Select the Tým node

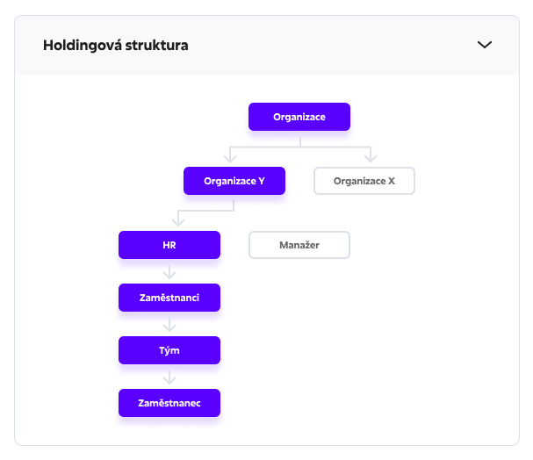(x=169, y=350)
